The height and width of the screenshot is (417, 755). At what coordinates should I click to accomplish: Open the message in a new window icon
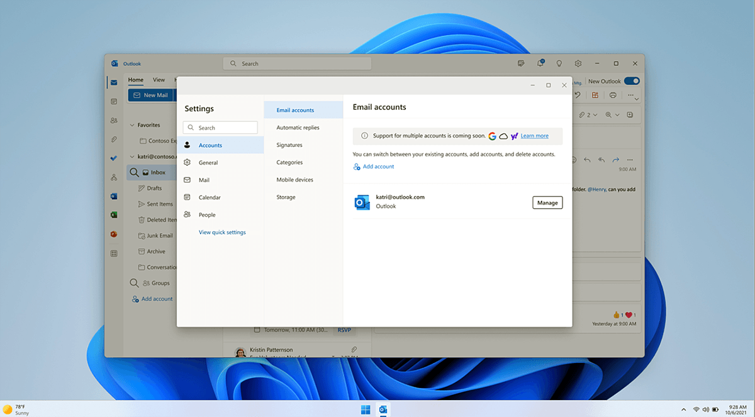point(630,115)
